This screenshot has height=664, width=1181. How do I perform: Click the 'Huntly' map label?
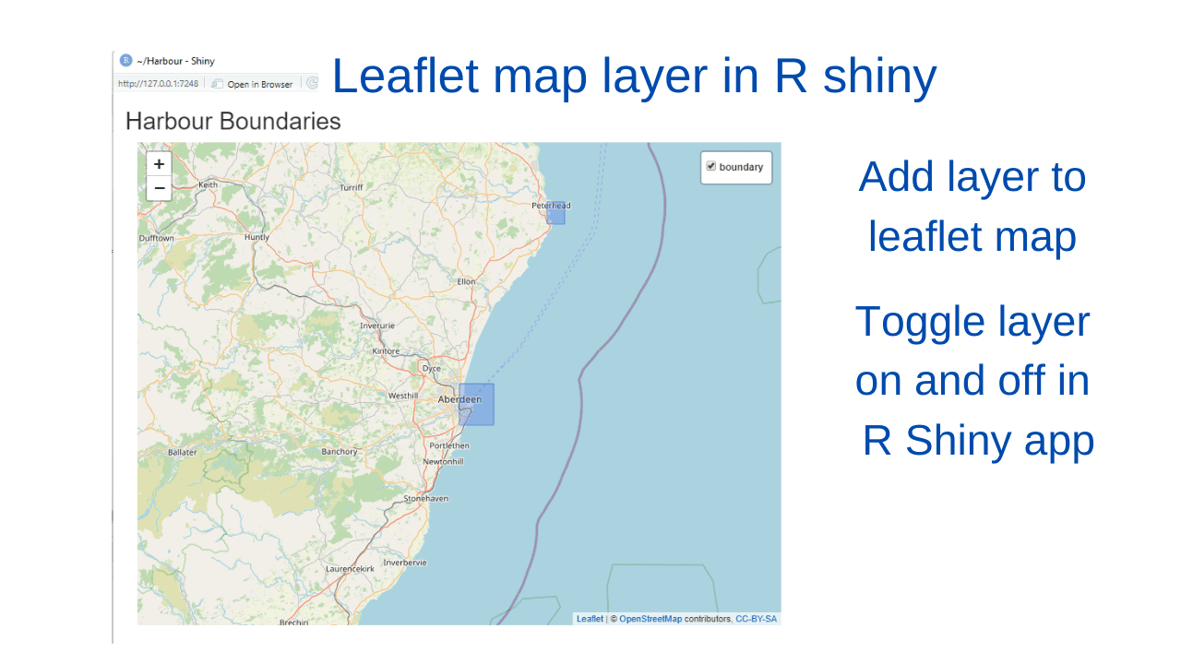point(257,237)
